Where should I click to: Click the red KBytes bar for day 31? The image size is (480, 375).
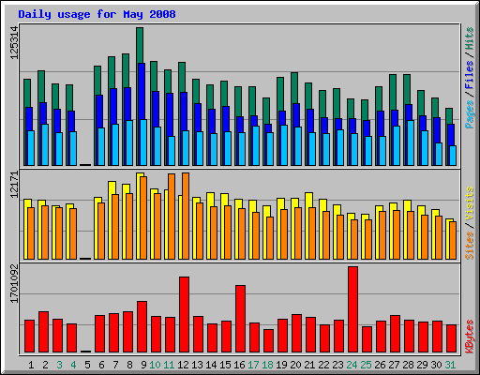pyautogui.click(x=452, y=338)
